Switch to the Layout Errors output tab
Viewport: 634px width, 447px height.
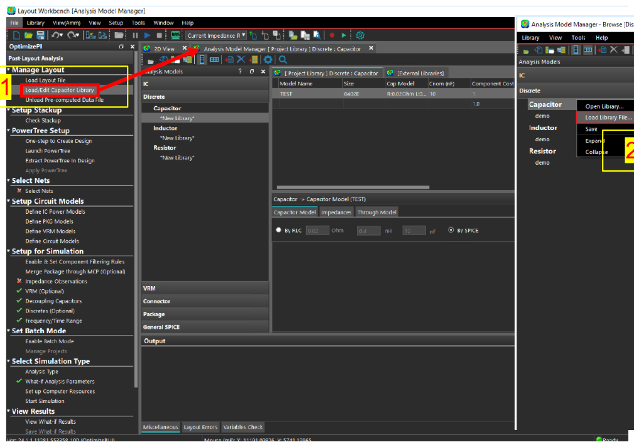[x=200, y=427]
